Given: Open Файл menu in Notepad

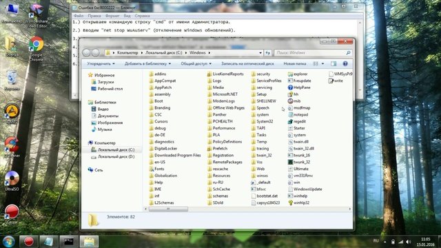Looking at the screenshot, I should coord(79,16).
